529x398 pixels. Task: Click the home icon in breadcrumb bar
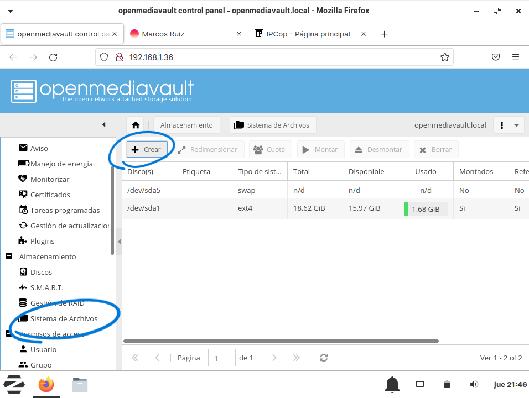[135, 125]
